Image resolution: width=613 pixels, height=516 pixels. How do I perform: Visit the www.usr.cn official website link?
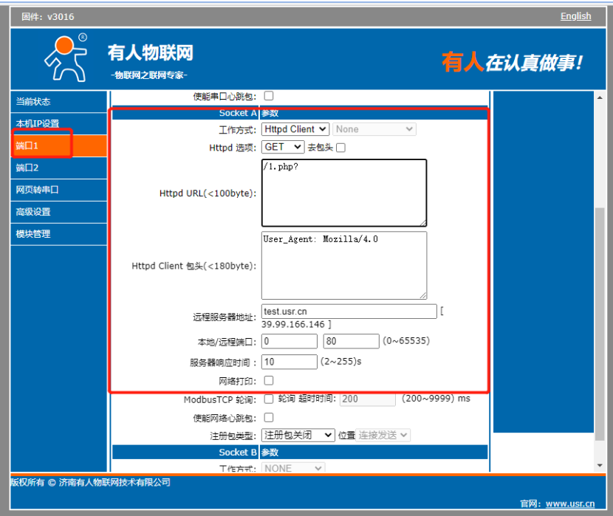coord(569,504)
